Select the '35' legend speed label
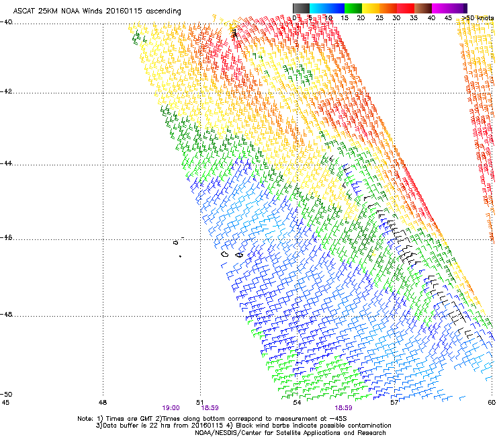This screenshot has height=437, width=497. click(x=414, y=18)
